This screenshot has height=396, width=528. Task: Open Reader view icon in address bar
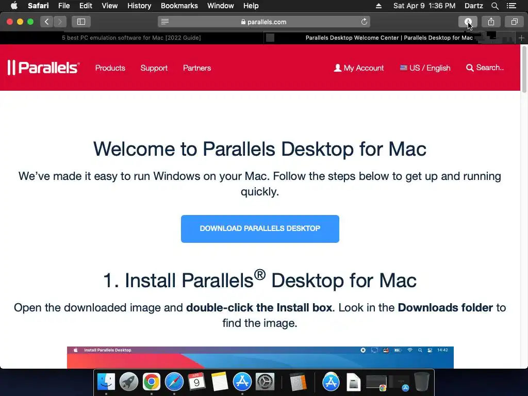click(164, 22)
